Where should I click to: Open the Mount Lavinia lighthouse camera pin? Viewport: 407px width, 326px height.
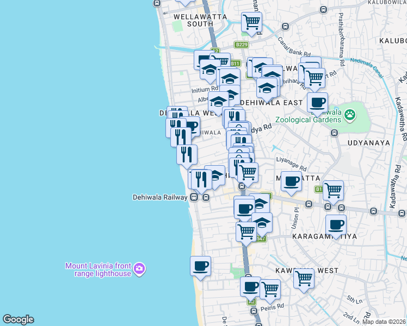tap(139, 270)
